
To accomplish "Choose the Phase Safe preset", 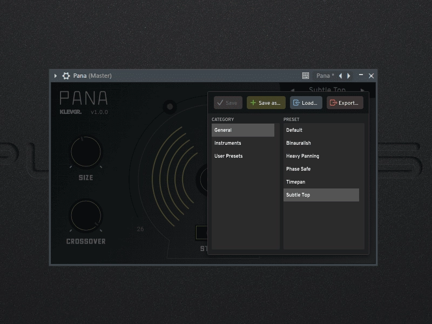I will [321, 169].
